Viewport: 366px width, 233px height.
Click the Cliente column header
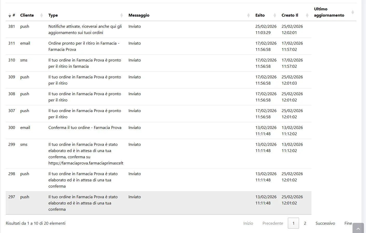(27, 15)
